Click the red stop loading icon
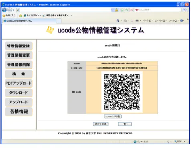 (x=131, y=10)
